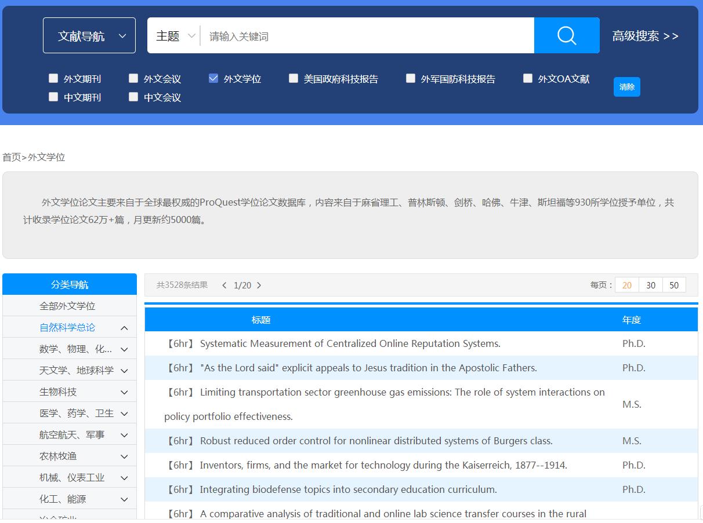Click the 标题 column header
The width and height of the screenshot is (703, 523).
pos(261,320)
